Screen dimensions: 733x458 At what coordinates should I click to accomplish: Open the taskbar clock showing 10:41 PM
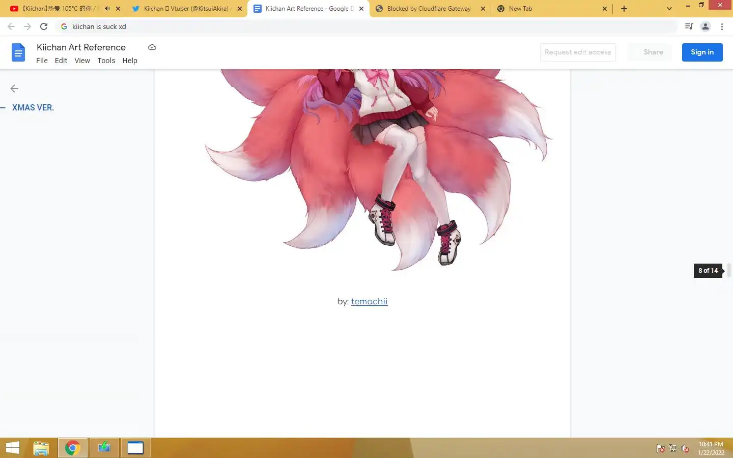click(x=711, y=448)
